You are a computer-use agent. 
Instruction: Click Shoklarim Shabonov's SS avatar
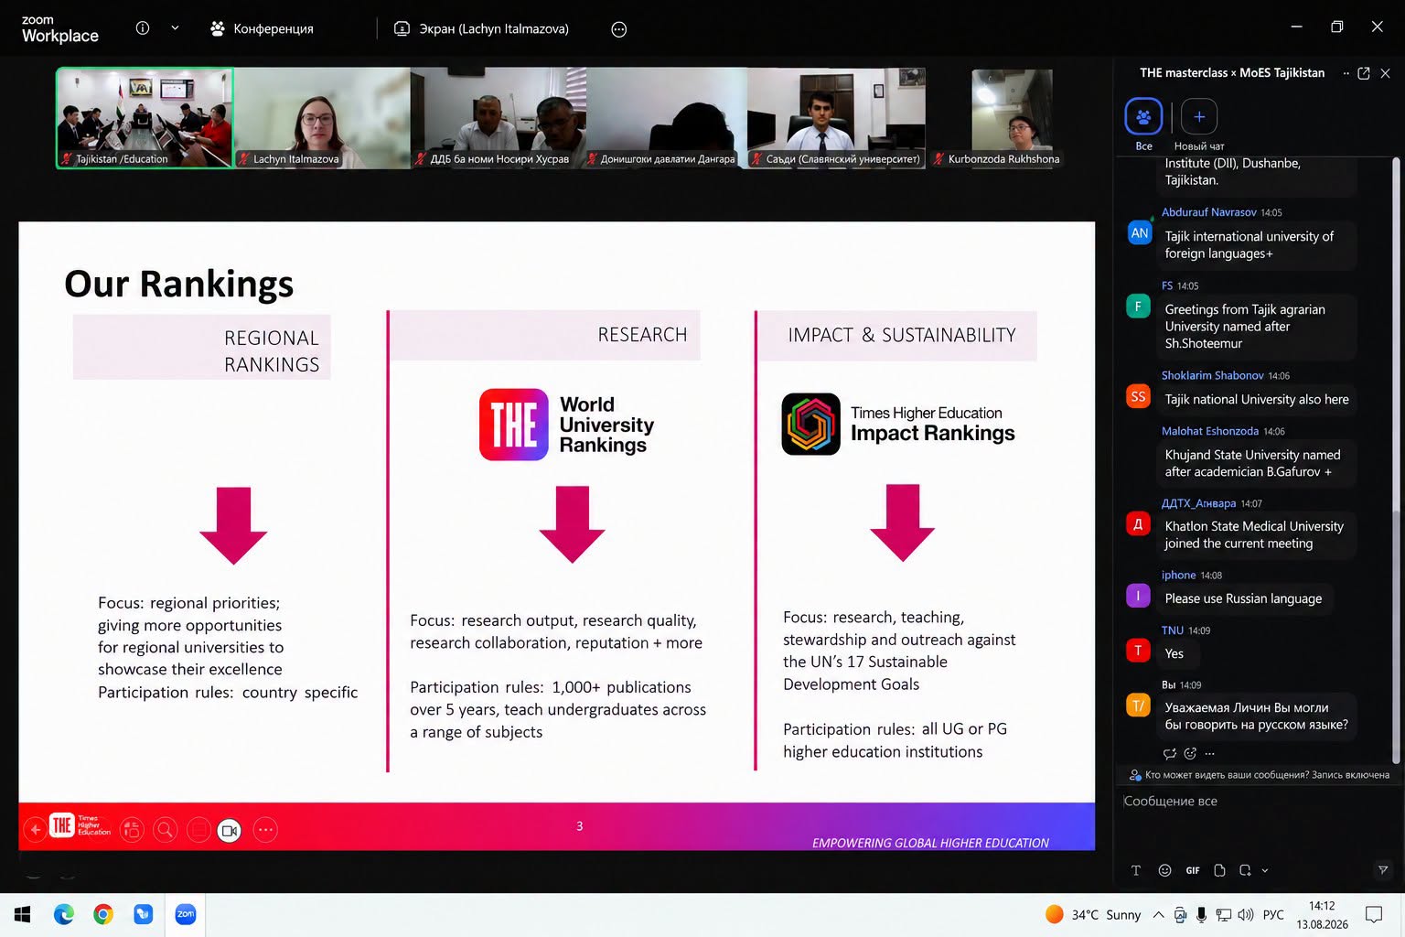[x=1138, y=396]
